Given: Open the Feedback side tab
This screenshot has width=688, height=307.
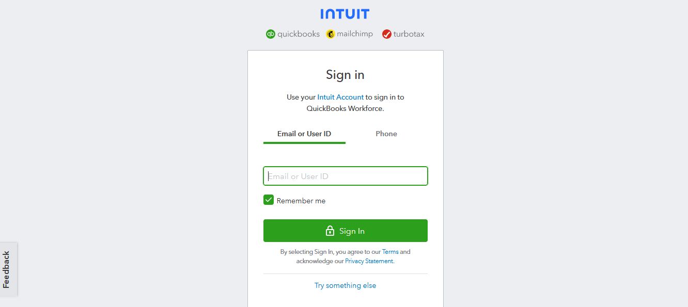Looking at the screenshot, I should coord(7,269).
